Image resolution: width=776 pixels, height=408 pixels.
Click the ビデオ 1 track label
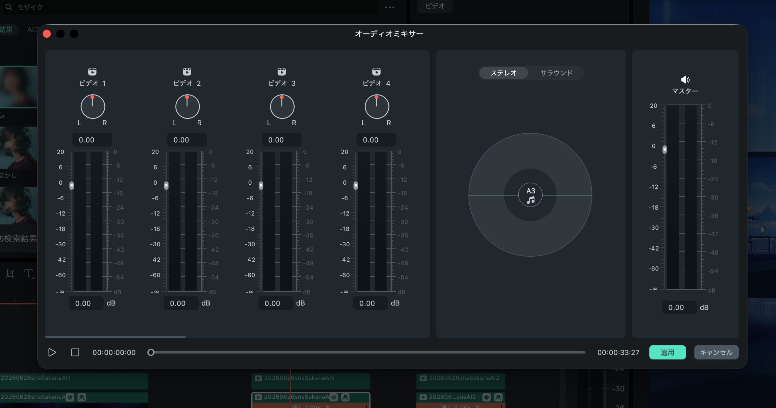(92, 83)
